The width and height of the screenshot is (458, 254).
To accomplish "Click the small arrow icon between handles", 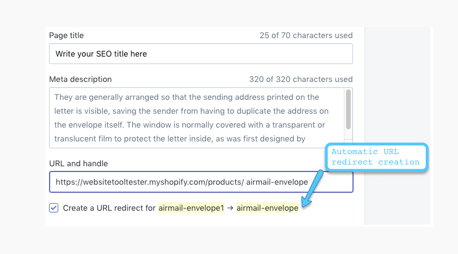I will click(230, 208).
